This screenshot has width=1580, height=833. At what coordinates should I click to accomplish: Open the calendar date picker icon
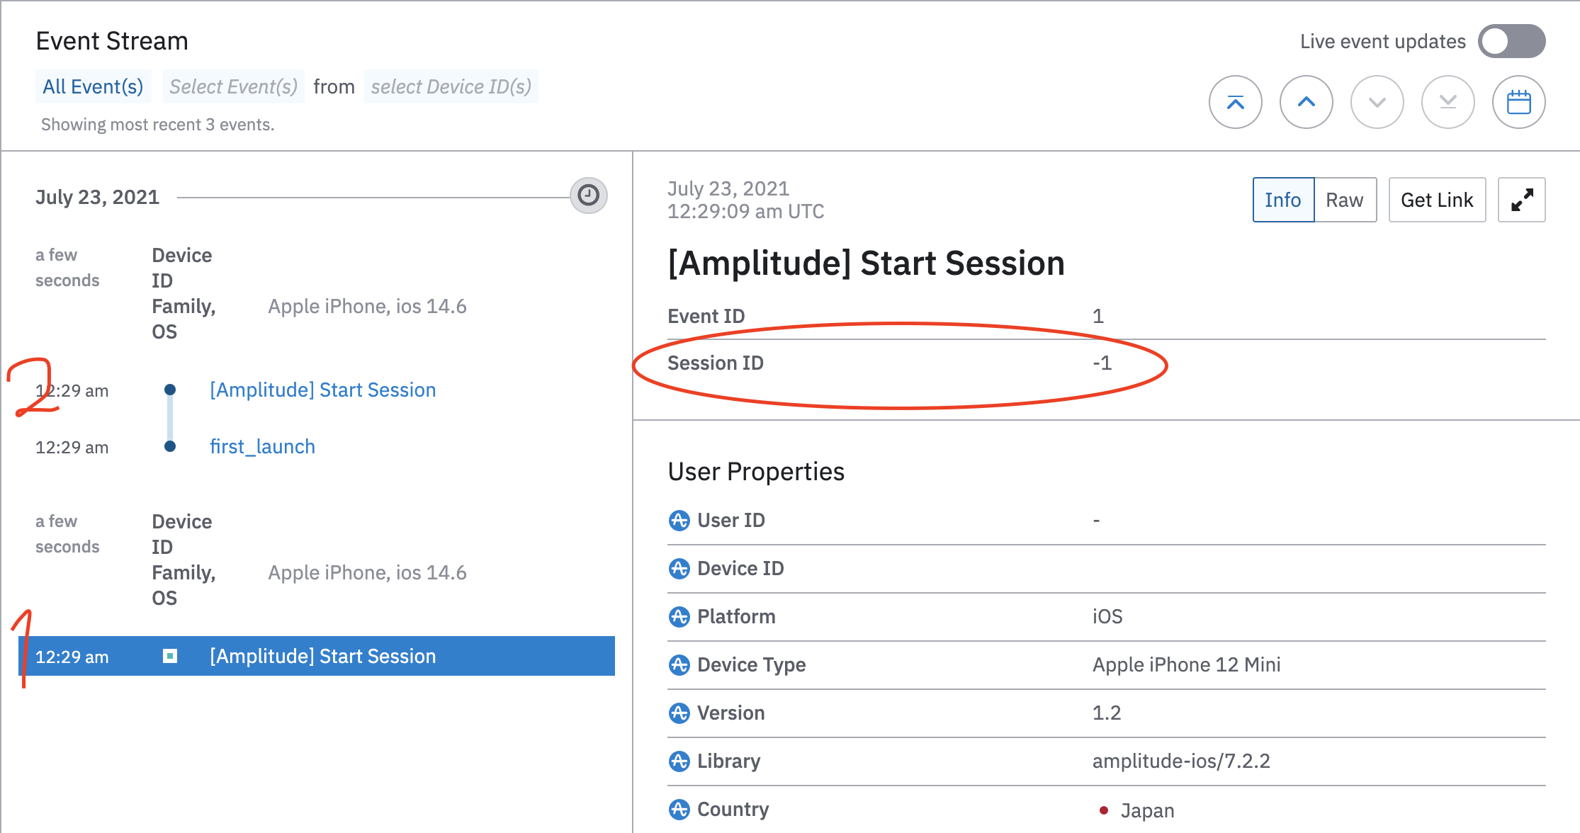[x=1518, y=102]
